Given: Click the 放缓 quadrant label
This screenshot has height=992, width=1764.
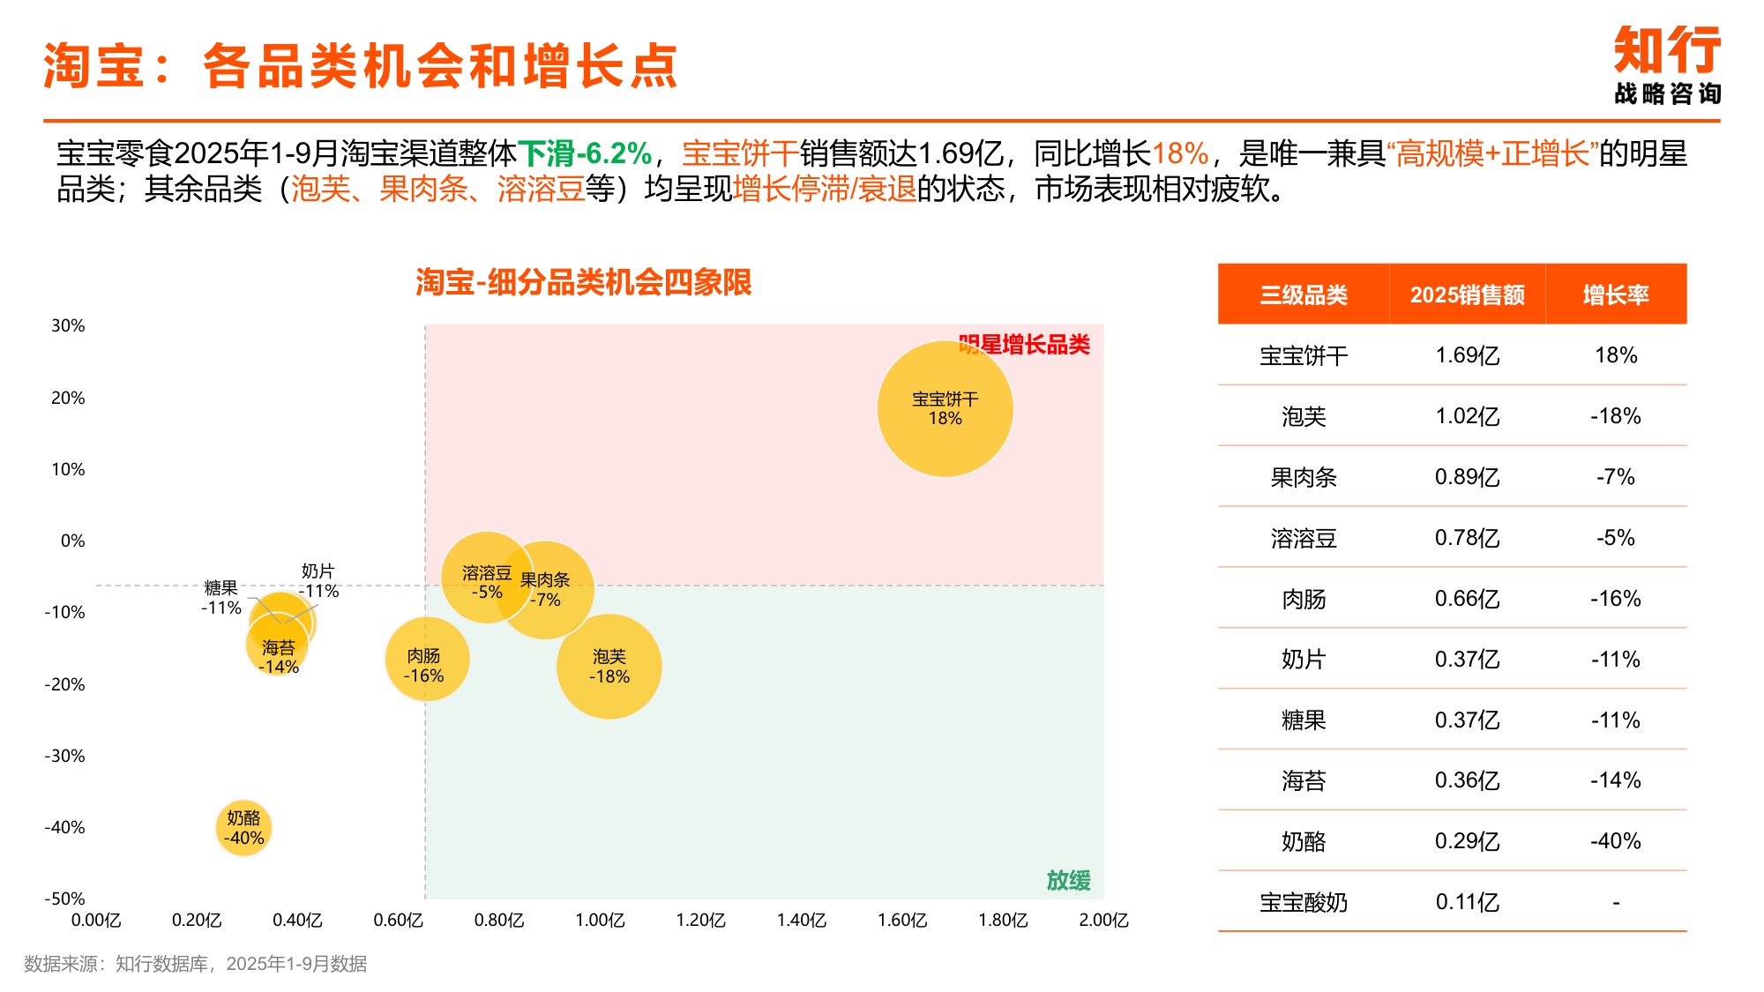Looking at the screenshot, I should [1069, 880].
